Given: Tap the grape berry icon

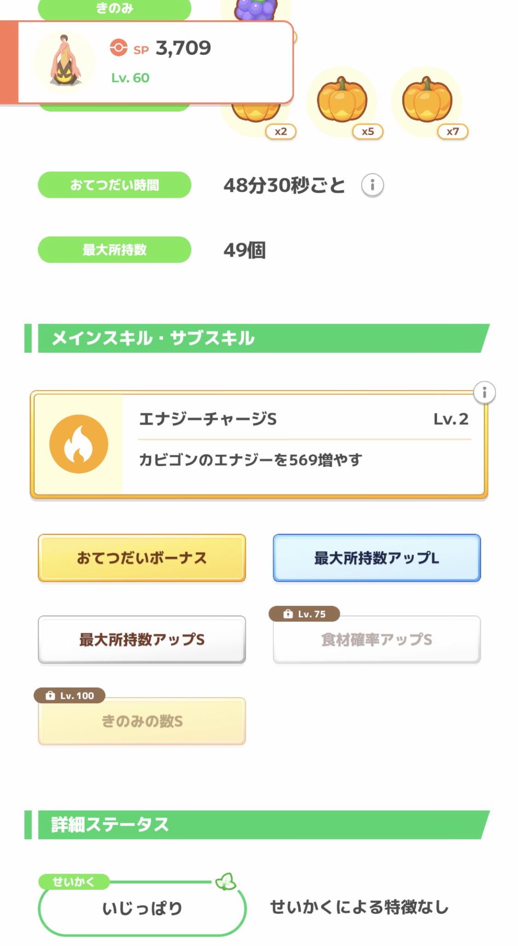Looking at the screenshot, I should pos(256,9).
